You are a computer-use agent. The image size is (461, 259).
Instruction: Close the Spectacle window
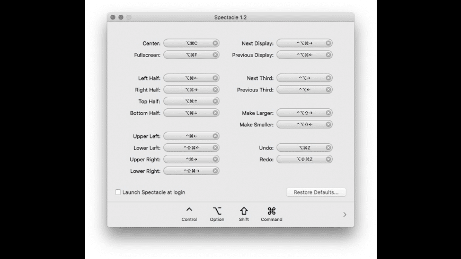[113, 17]
